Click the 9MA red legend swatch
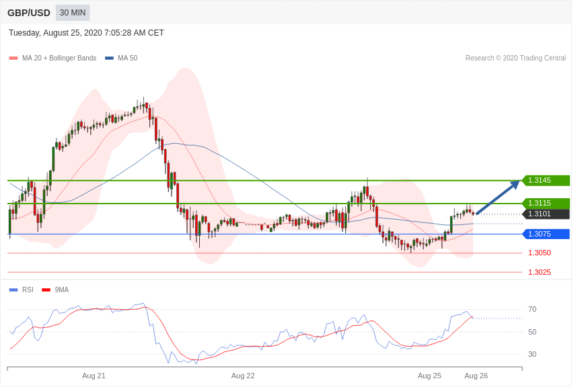Screen dimensions: 572x387 click(46, 290)
